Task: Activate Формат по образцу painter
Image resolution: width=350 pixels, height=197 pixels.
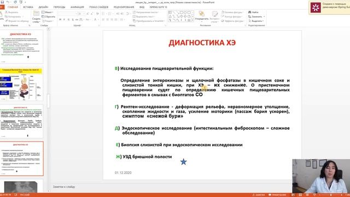Action: (x=17, y=21)
